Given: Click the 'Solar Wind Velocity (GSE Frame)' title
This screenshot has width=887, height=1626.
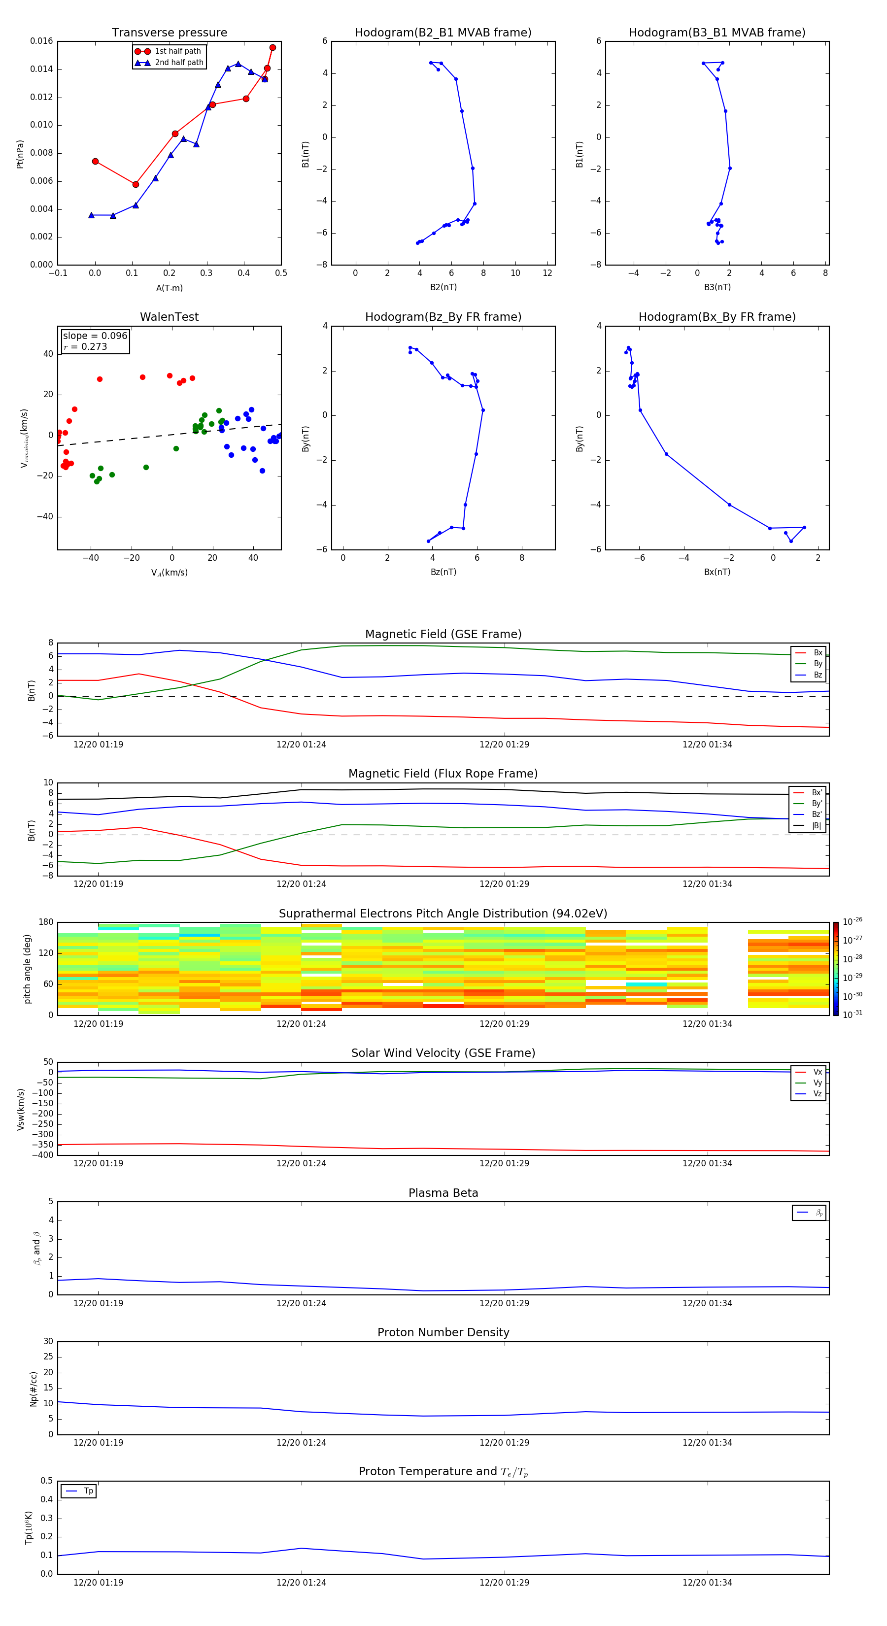Looking at the screenshot, I should 443,1053.
